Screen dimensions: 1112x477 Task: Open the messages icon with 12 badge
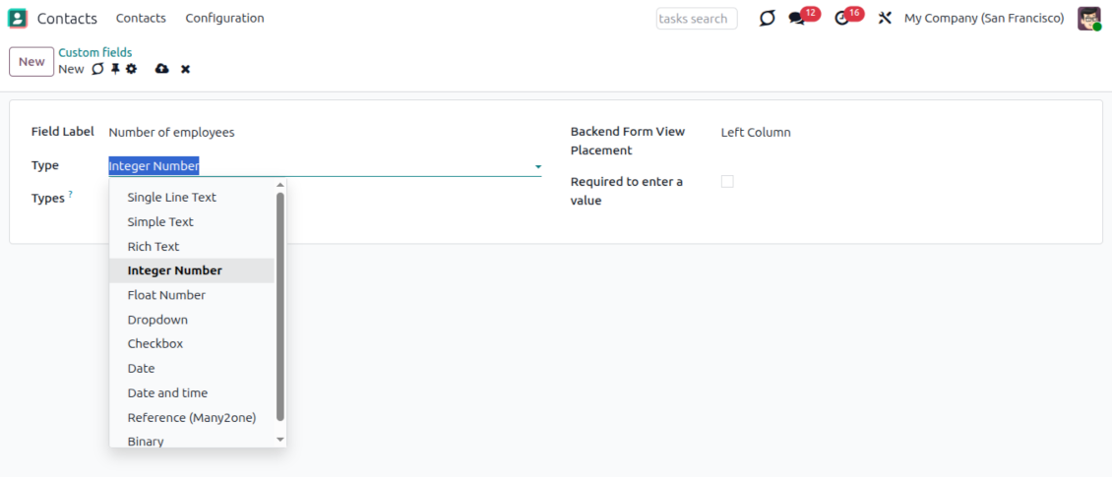click(797, 19)
